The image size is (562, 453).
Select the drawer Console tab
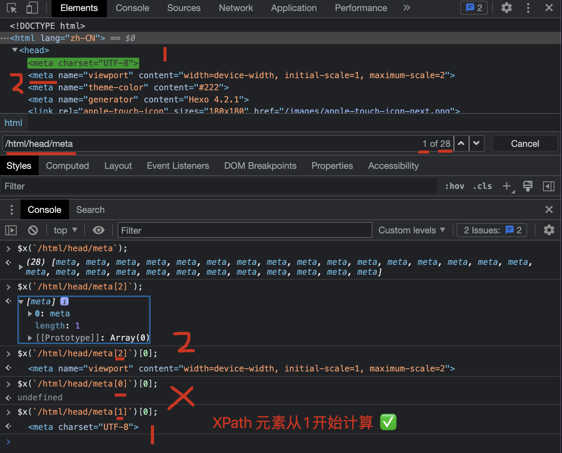[x=44, y=210]
